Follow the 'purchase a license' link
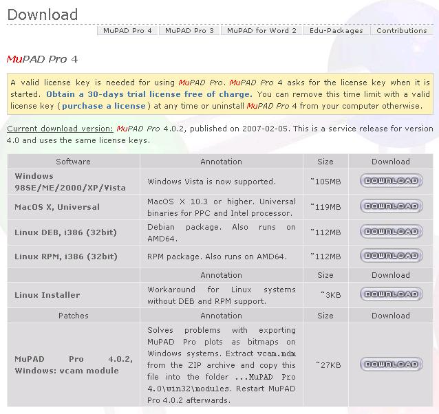The width and height of the screenshot is (439, 414). pyautogui.click(x=104, y=106)
